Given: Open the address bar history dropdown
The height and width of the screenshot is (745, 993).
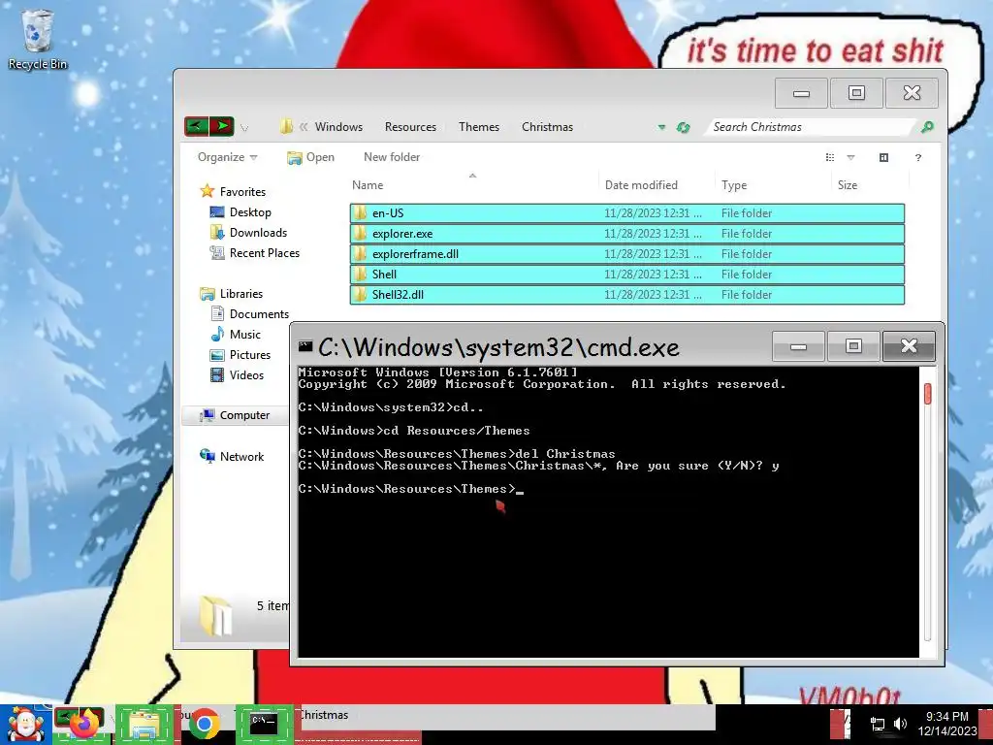Looking at the screenshot, I should (661, 127).
